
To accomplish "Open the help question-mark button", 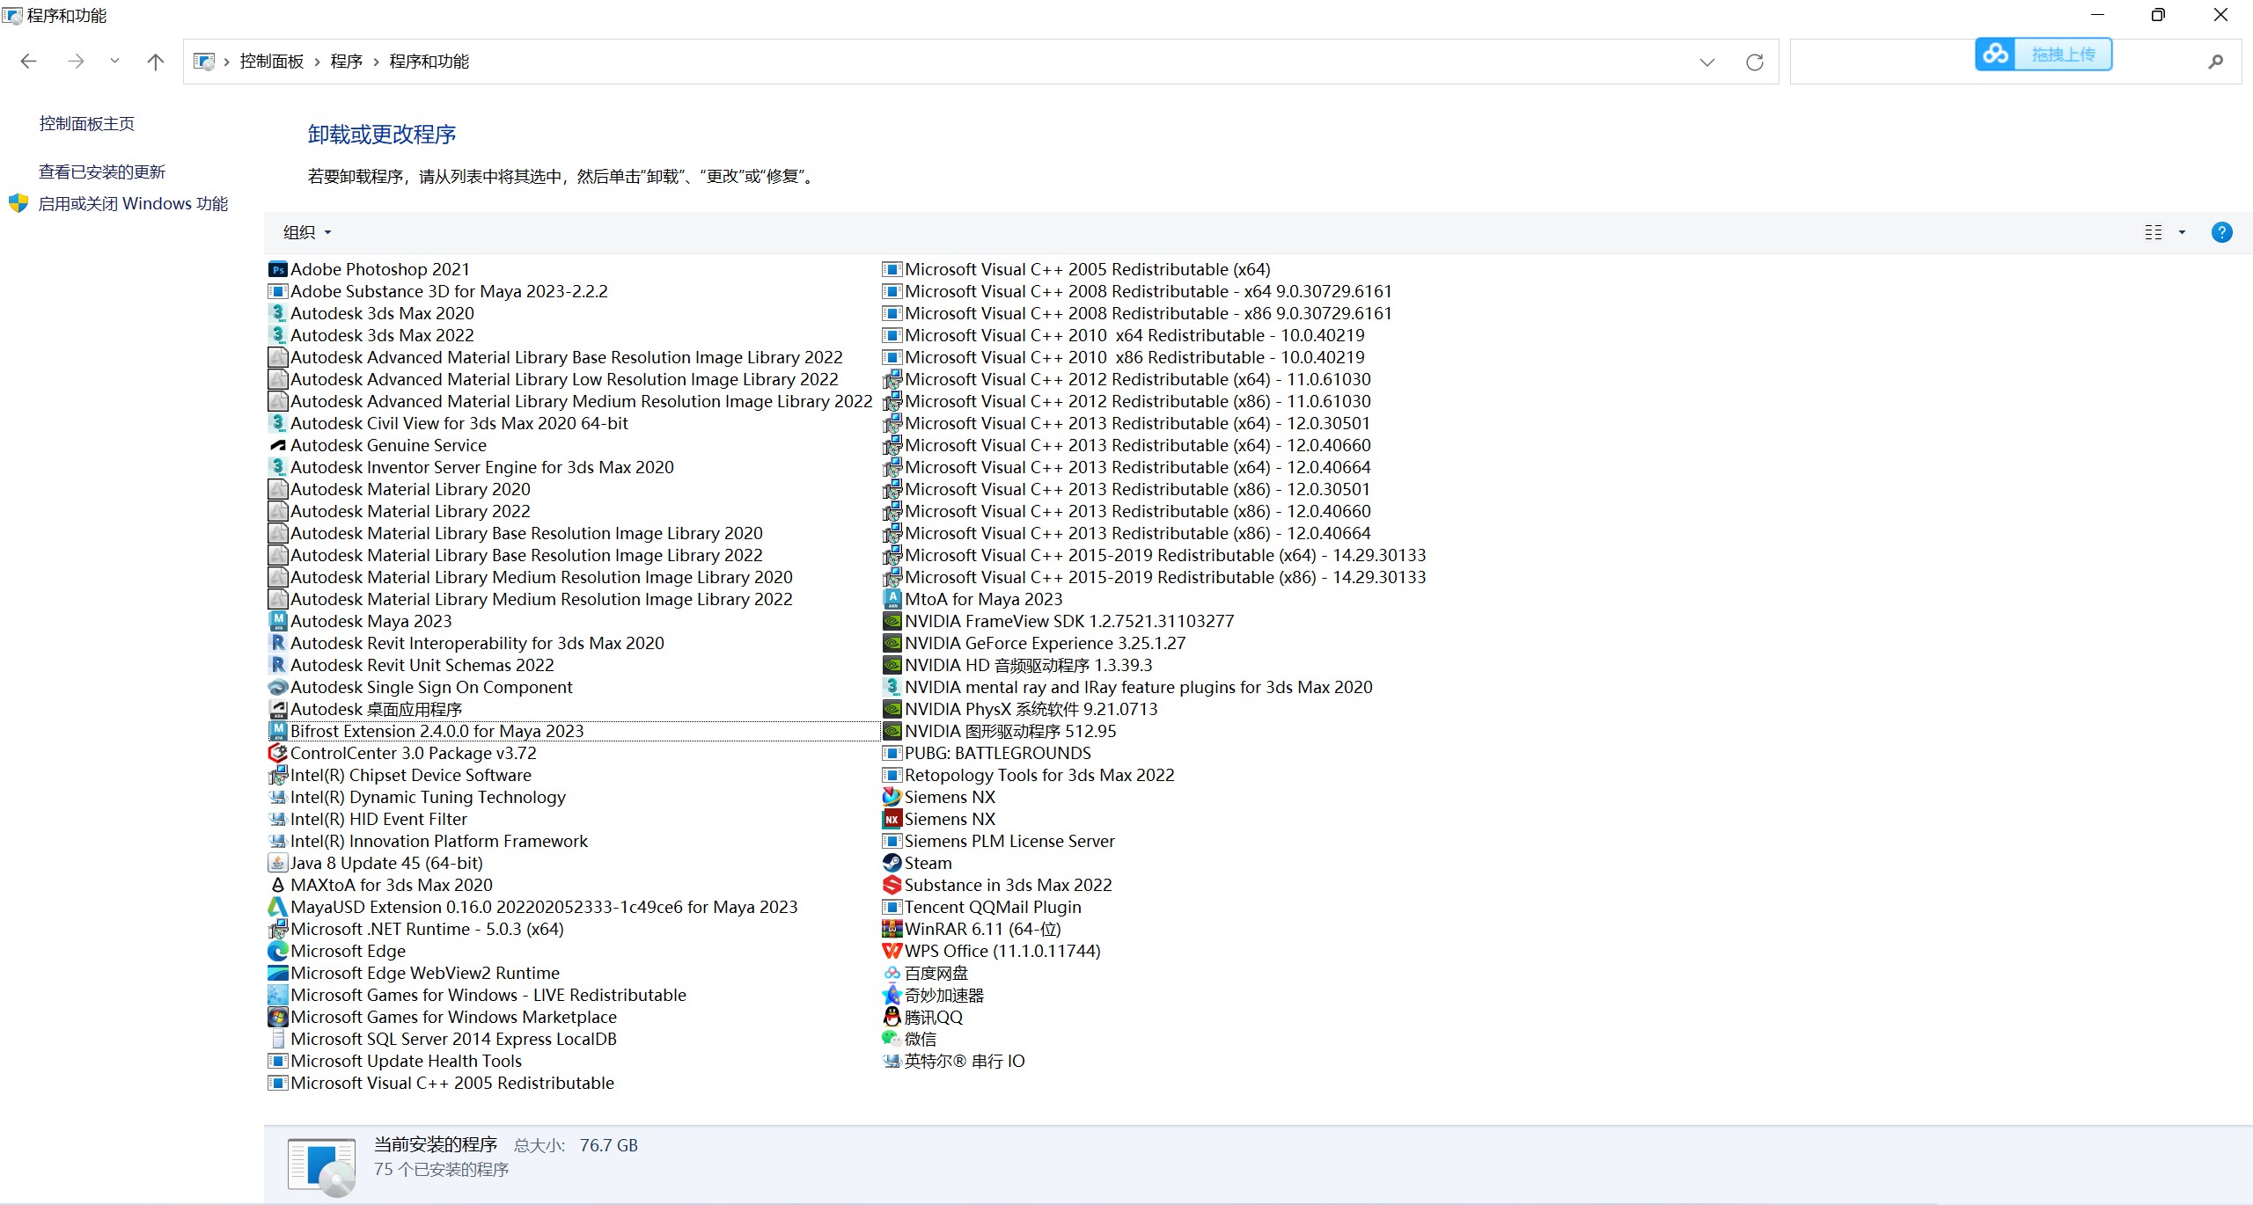I will click(2221, 232).
